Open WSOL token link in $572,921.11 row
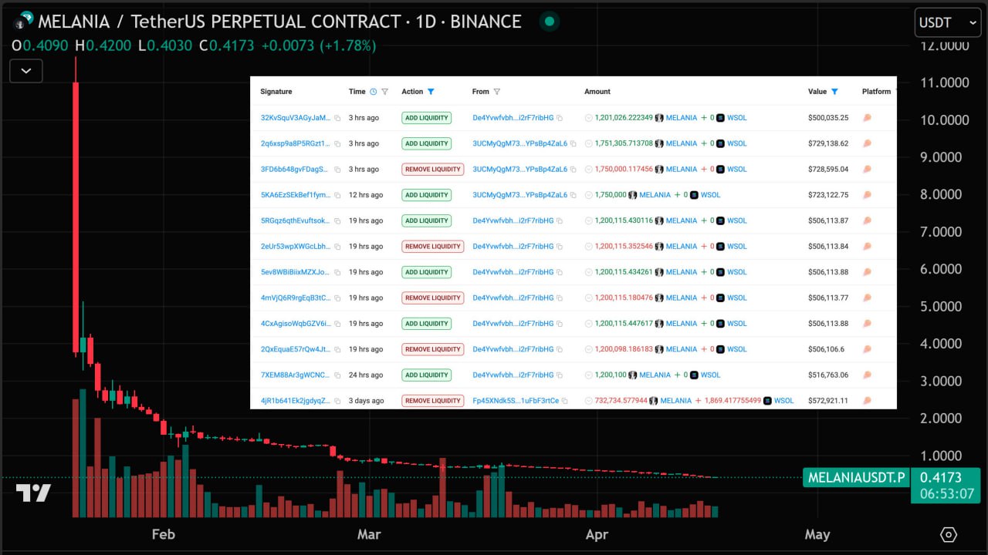988x555 pixels. (x=783, y=401)
